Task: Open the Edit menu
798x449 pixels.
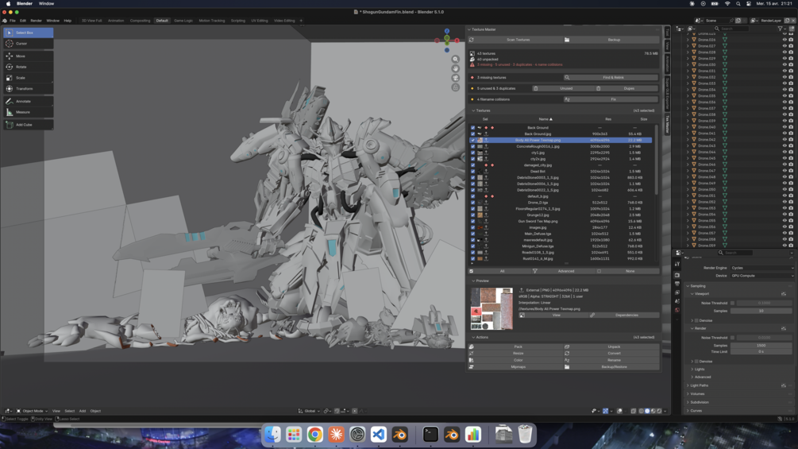Action: pos(23,21)
